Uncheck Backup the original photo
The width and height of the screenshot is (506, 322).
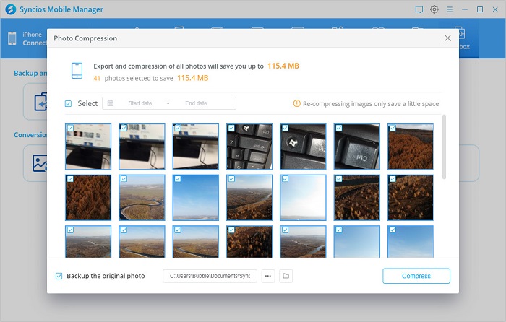59,276
